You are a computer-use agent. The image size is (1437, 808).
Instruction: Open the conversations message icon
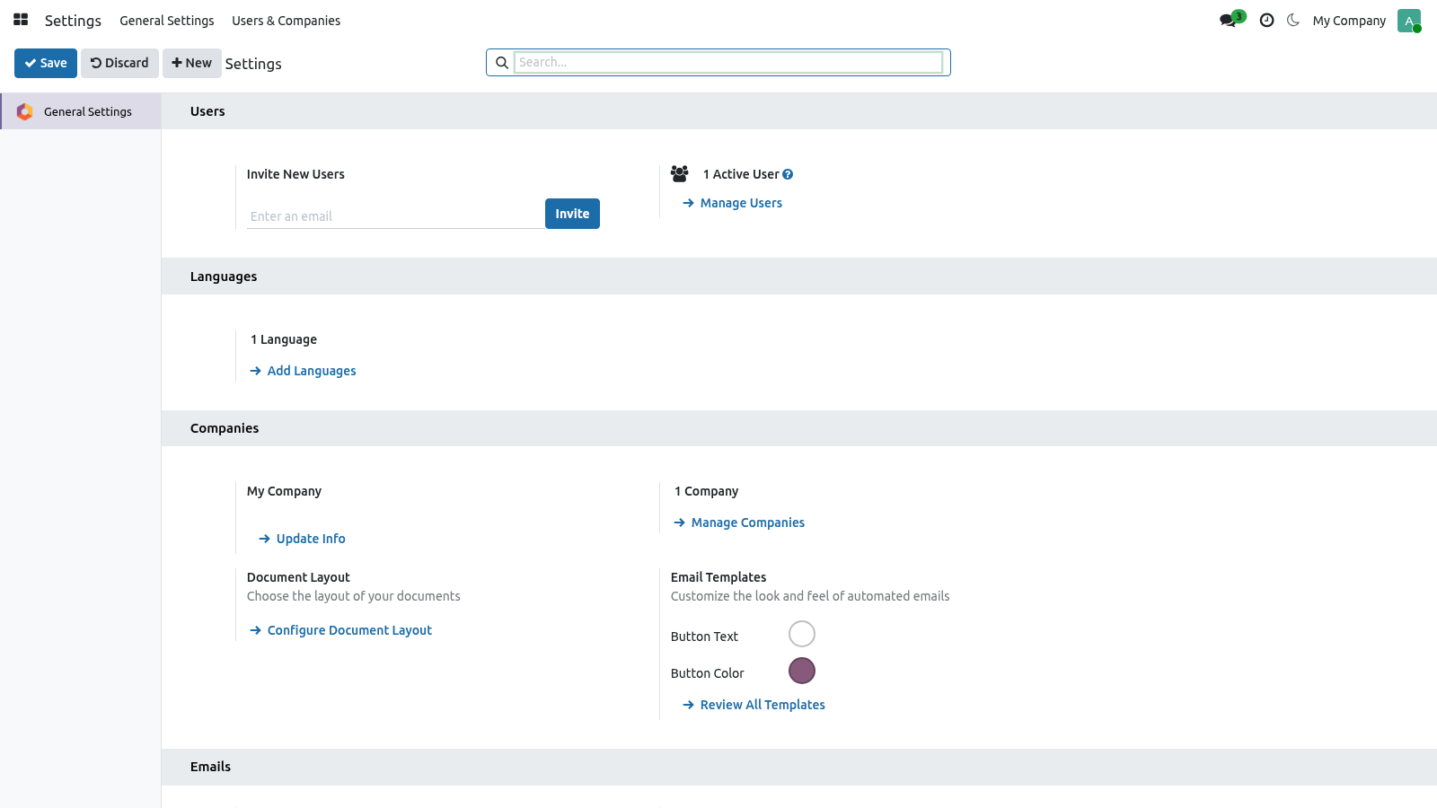click(1228, 20)
